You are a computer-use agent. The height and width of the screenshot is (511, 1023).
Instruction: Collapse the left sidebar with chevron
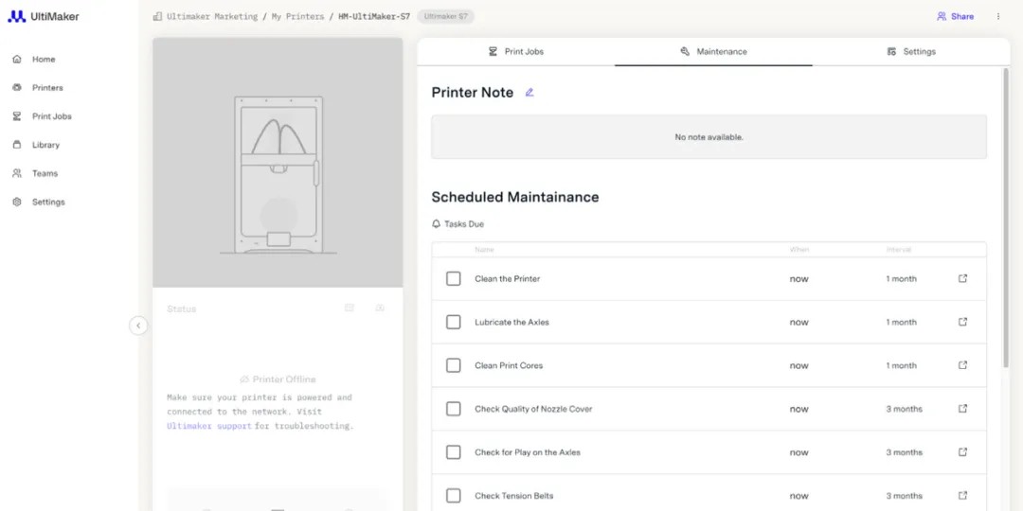pos(138,326)
